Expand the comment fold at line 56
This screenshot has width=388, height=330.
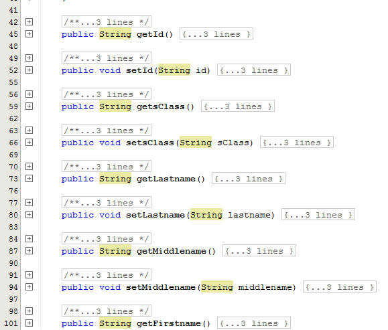[29, 94]
